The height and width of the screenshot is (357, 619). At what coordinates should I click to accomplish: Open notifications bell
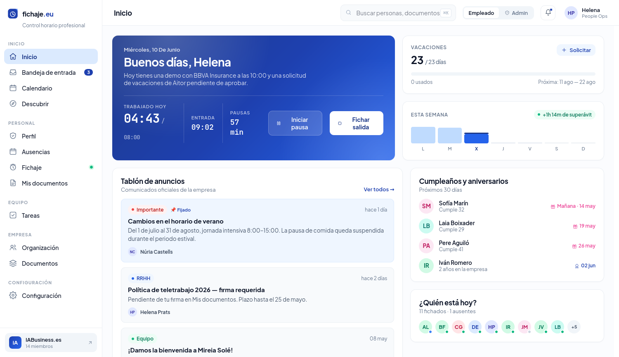click(548, 13)
